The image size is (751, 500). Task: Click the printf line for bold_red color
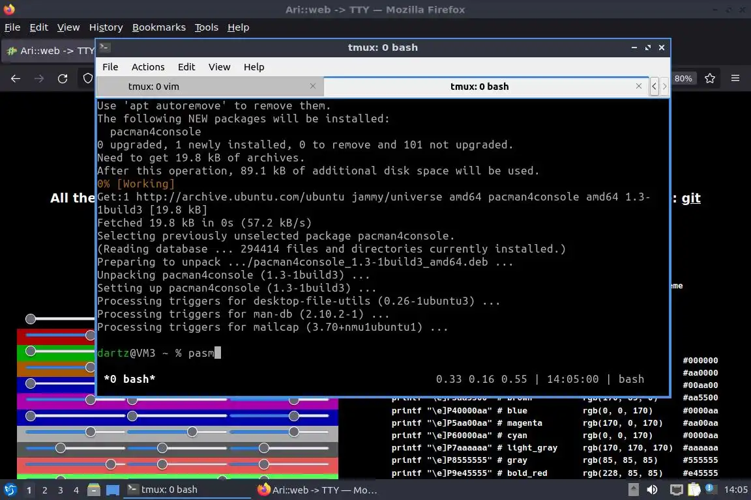coord(469,473)
